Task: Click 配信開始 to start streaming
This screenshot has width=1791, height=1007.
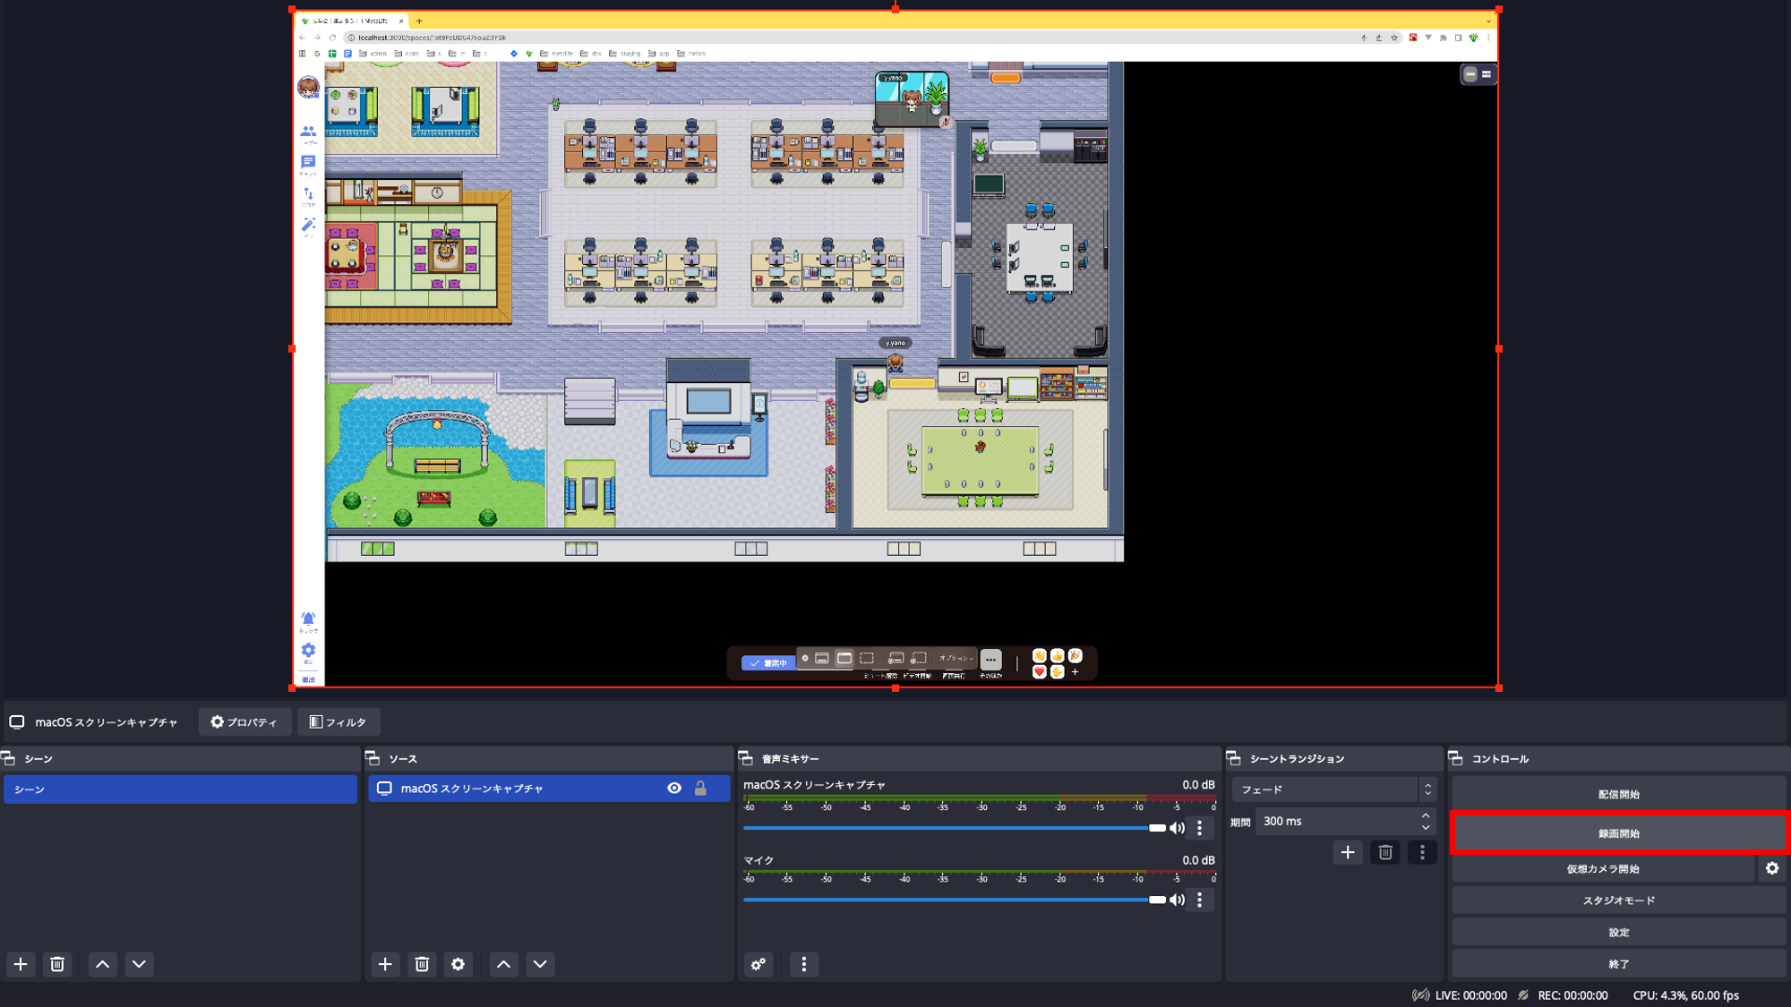Action: pos(1619,795)
